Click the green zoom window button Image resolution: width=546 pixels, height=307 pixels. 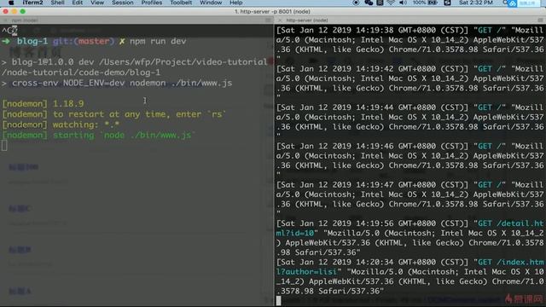coord(23,11)
